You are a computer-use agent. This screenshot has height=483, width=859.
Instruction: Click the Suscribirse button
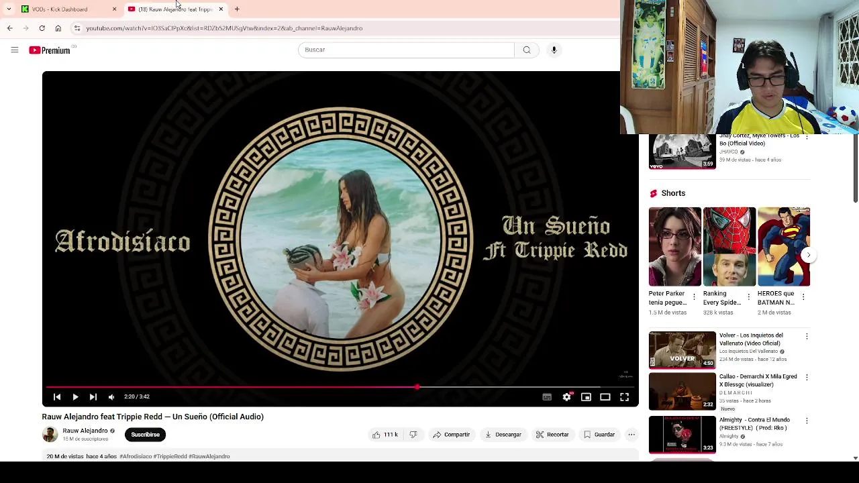tap(146, 435)
